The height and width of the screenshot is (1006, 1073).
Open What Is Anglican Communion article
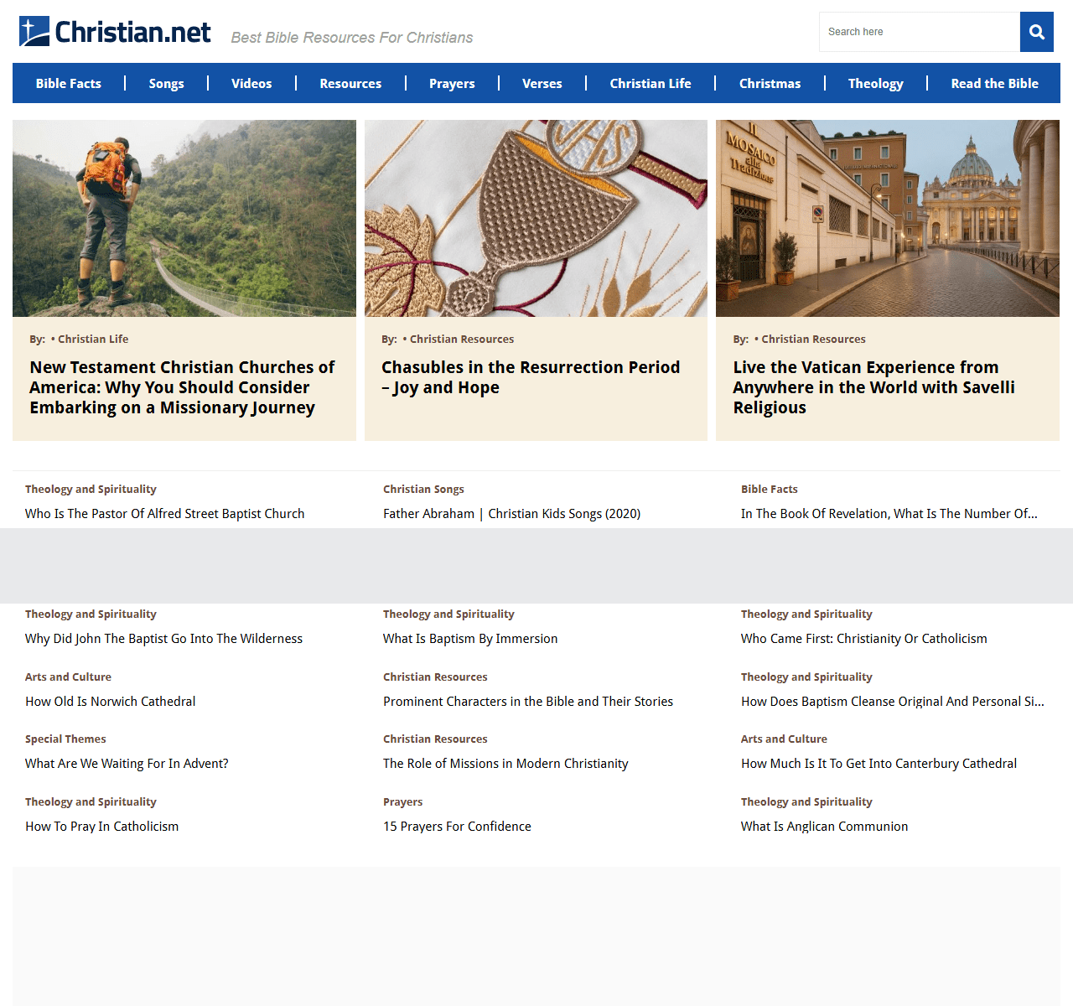824,827
